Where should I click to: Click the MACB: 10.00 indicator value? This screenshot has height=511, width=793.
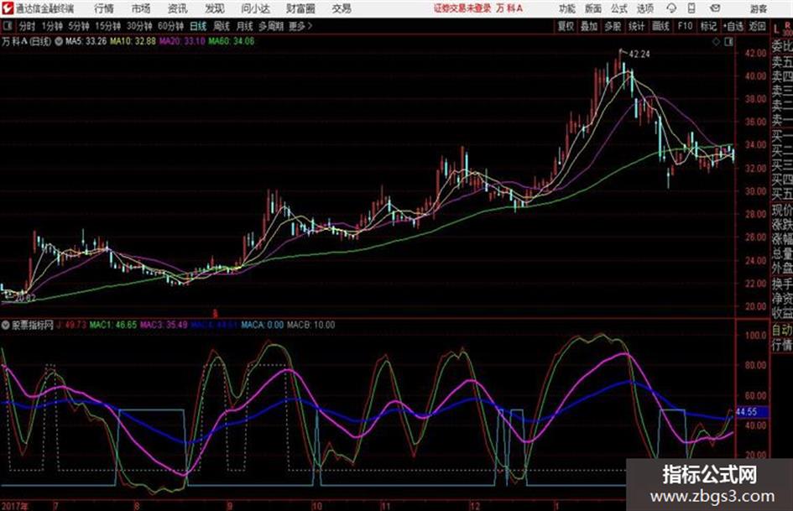click(x=311, y=325)
